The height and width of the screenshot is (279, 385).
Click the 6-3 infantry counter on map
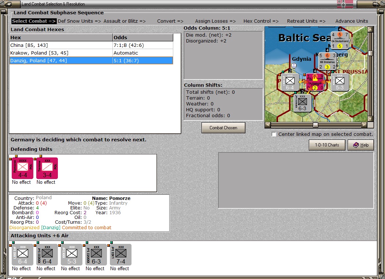click(303, 103)
